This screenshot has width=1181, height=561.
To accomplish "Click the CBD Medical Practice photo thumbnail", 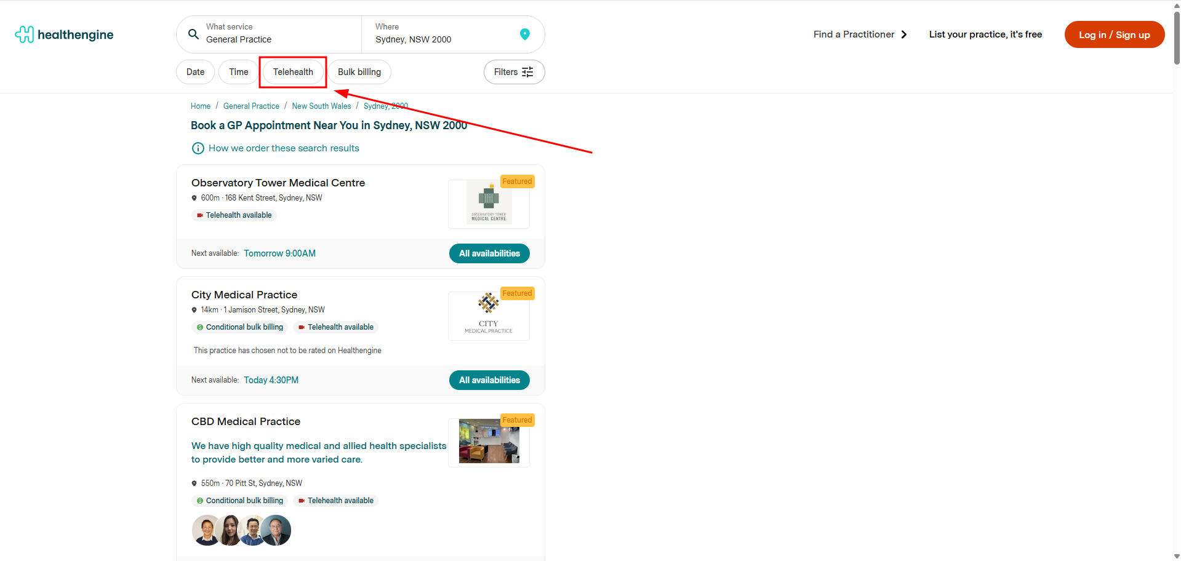I will click(489, 442).
